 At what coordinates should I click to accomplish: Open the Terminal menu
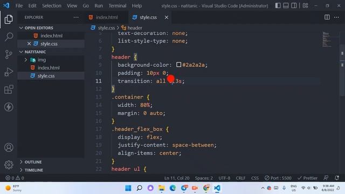pos(118,6)
